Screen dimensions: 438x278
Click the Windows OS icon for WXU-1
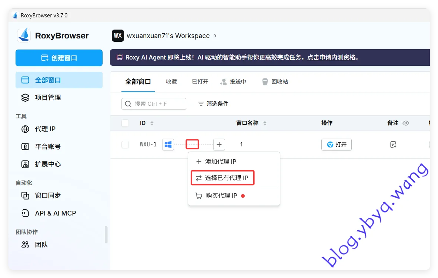(x=168, y=145)
